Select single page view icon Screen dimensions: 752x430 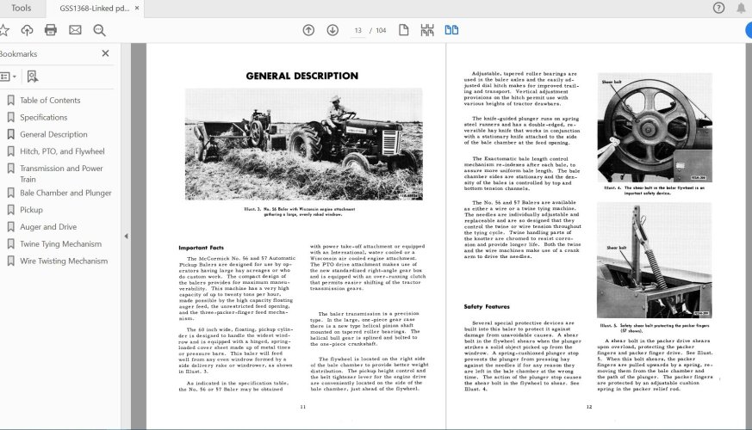[x=404, y=30]
